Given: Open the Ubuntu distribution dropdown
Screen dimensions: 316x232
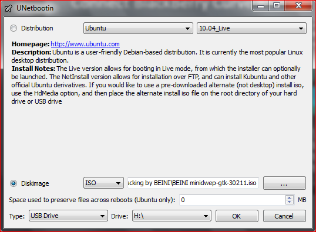Looking at the screenshot, I should (x=138, y=28).
